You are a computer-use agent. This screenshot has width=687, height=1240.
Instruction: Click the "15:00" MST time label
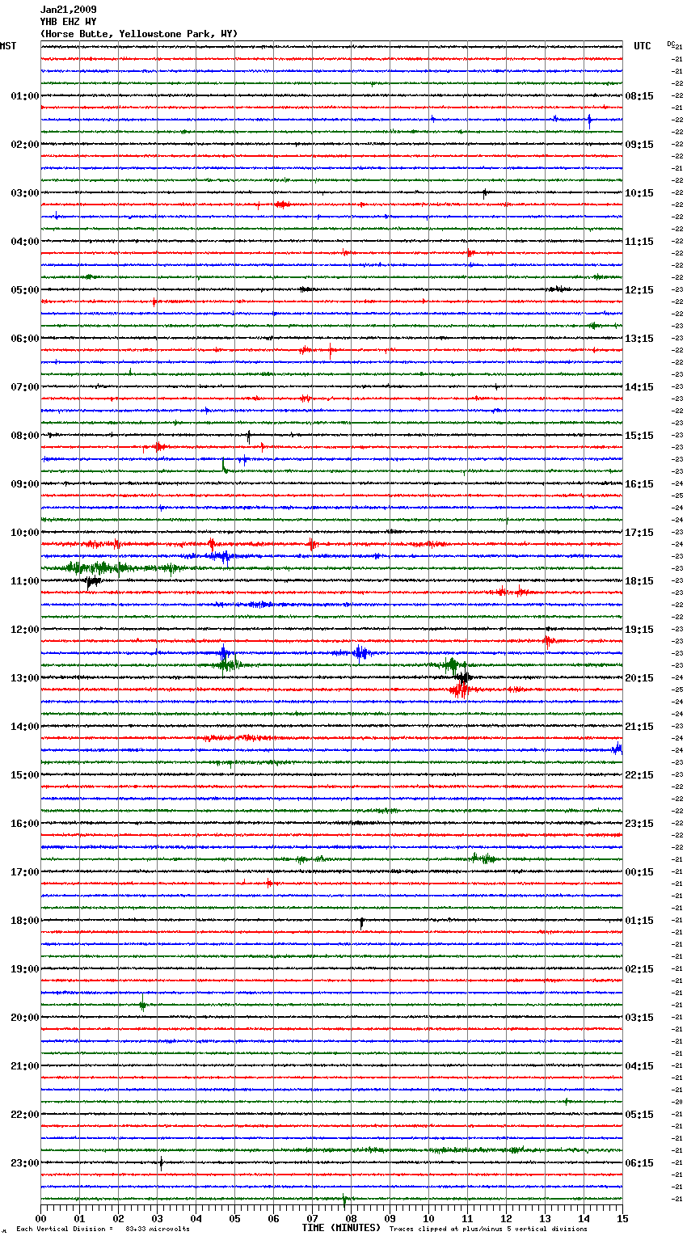(25, 775)
